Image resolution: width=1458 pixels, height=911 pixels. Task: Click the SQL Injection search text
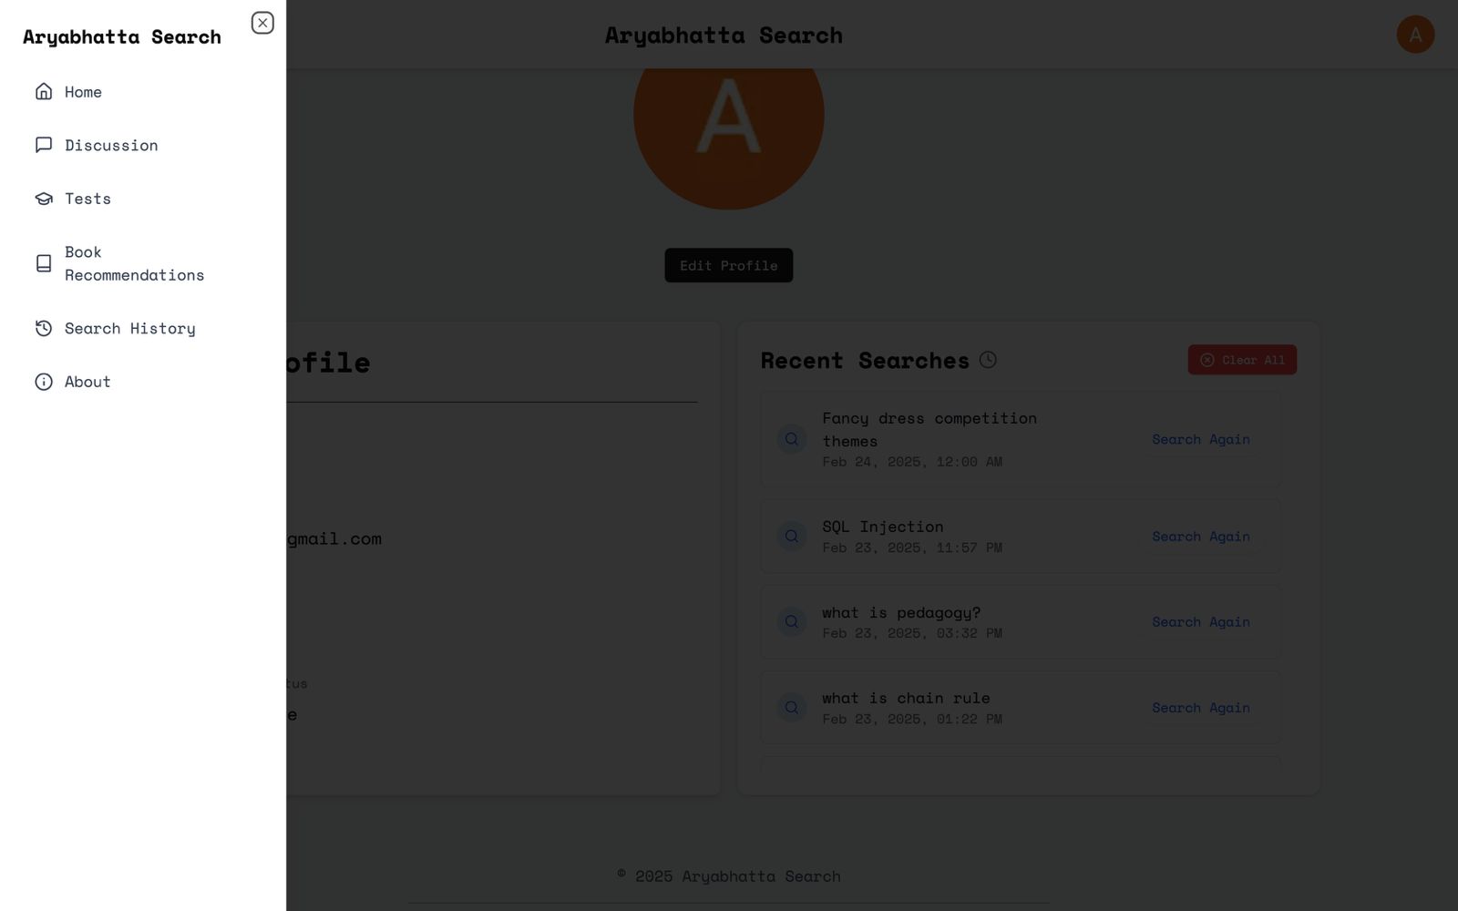[883, 527]
